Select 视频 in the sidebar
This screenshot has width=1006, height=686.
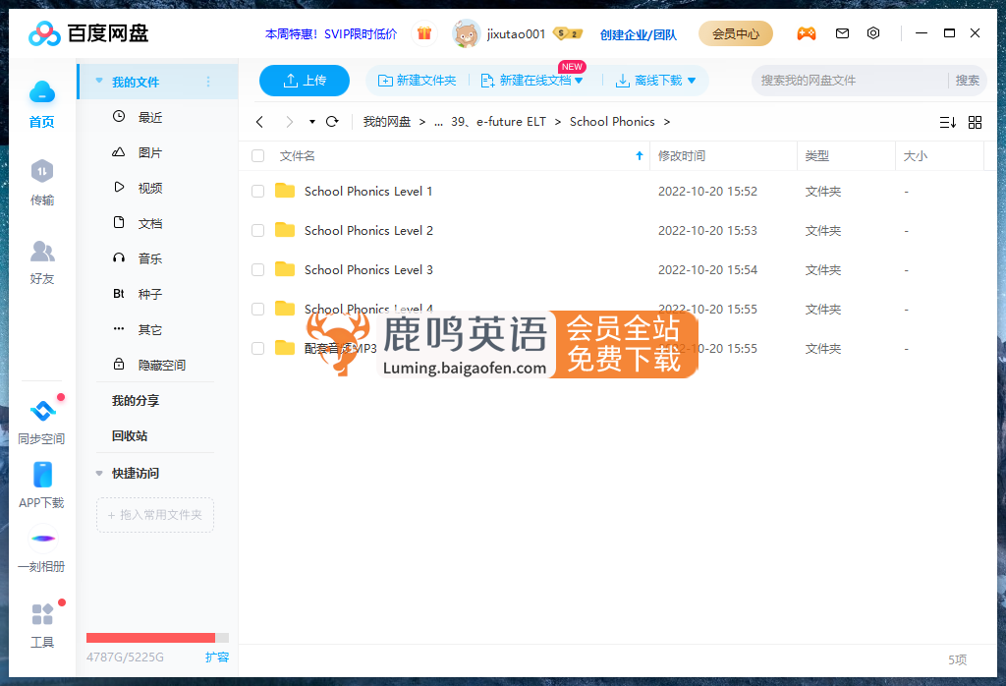point(150,188)
